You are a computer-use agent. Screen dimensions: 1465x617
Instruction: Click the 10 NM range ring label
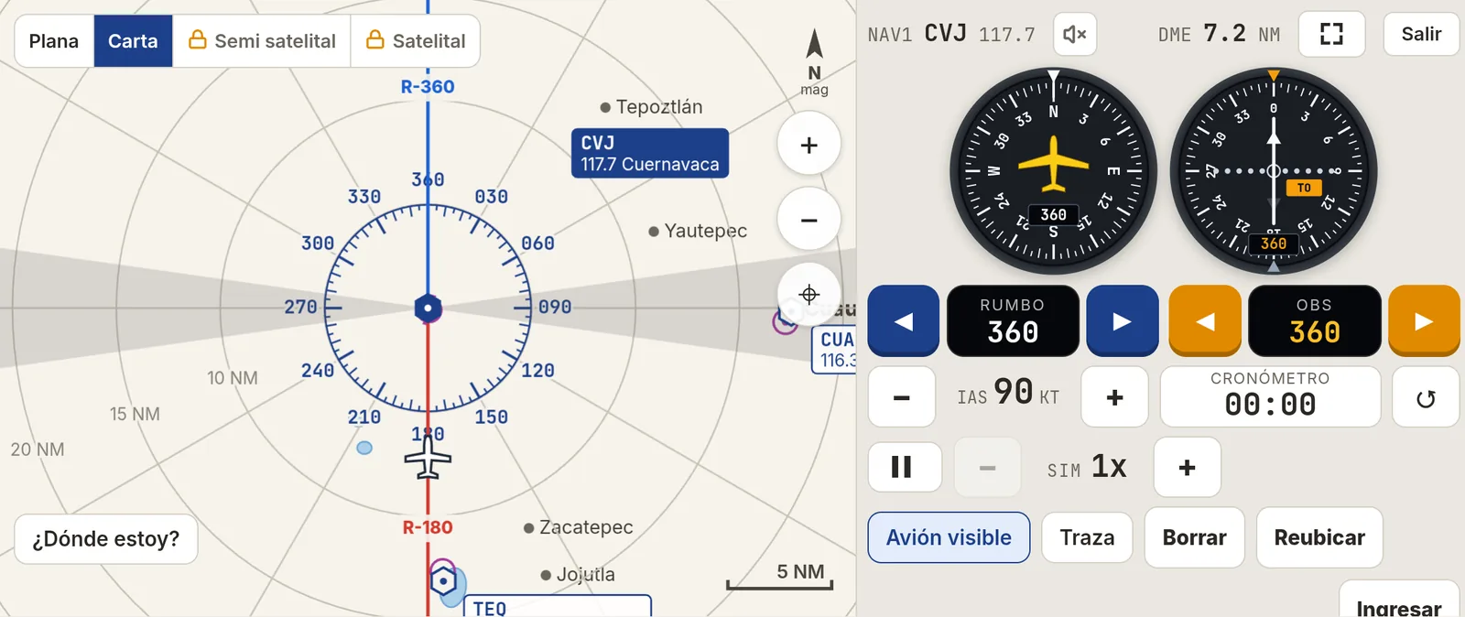point(233,378)
